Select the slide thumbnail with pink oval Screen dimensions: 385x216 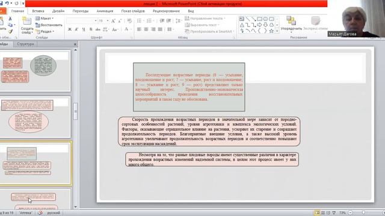pos(35,117)
